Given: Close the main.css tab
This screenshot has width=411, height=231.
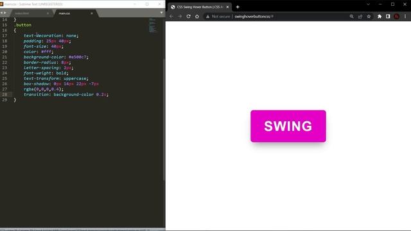Looking at the screenshot, I should (92, 13).
